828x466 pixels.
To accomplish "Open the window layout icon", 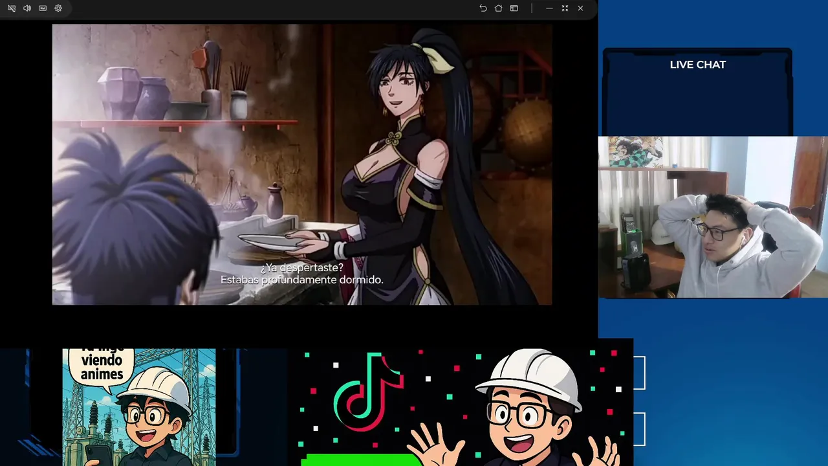I will [x=514, y=8].
